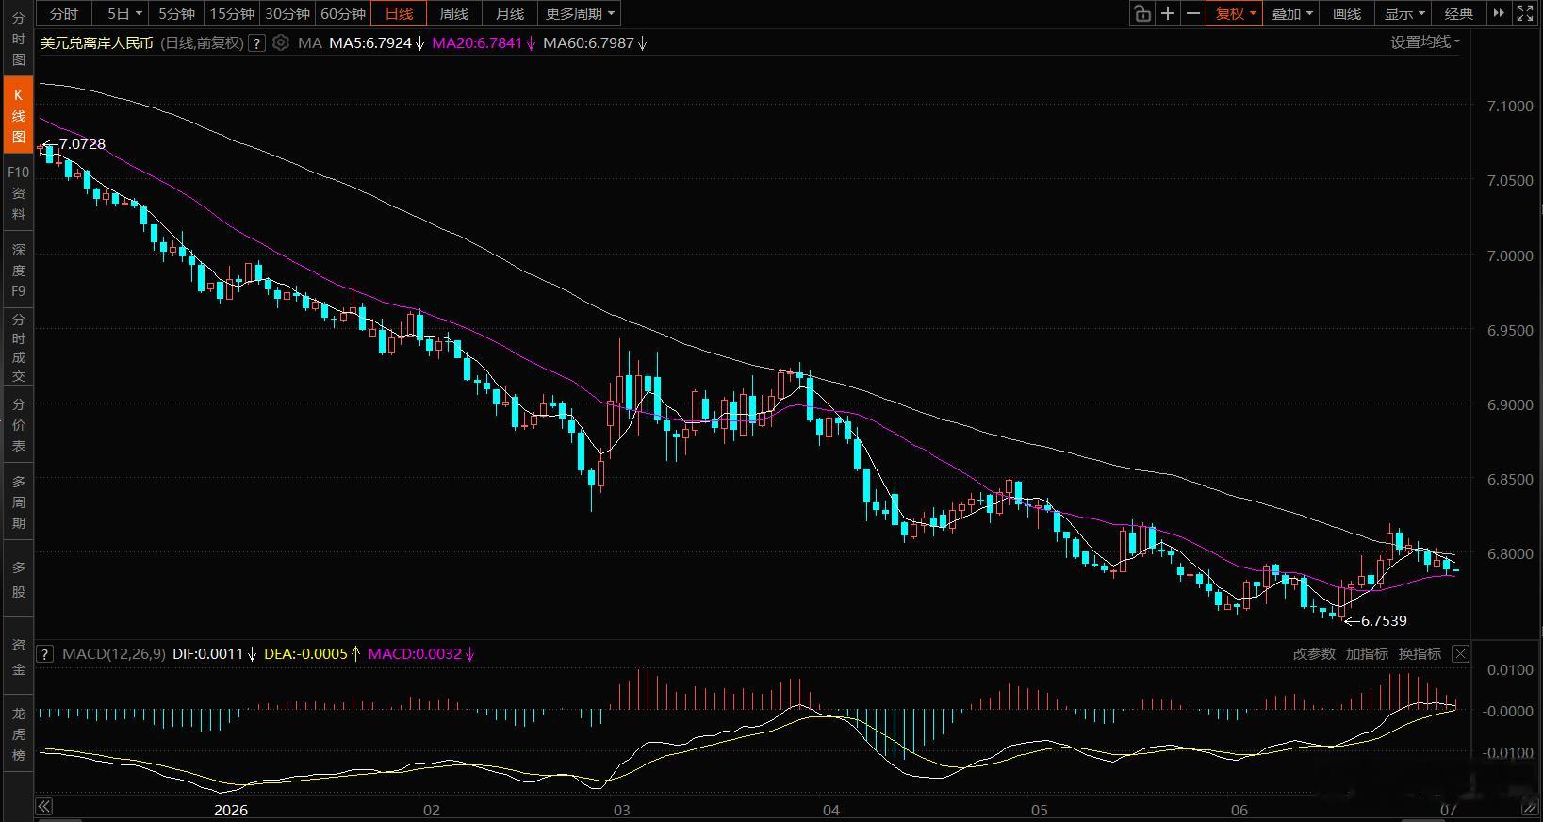This screenshot has width=1543, height=822.
Task: Click the fullscreen expand arrows icon
Action: click(x=1525, y=13)
